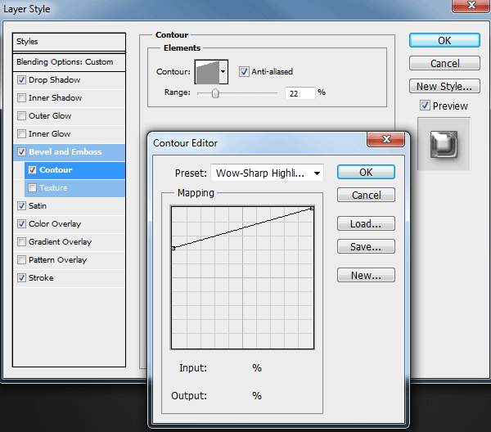Click OK in the Contour Editor
The width and height of the screenshot is (491, 432).
(366, 172)
